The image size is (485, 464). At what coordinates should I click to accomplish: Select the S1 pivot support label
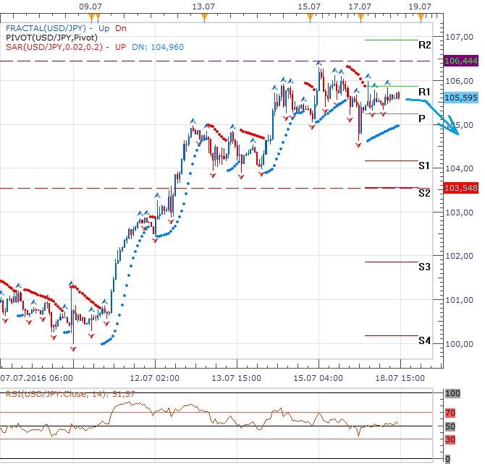[x=425, y=166]
